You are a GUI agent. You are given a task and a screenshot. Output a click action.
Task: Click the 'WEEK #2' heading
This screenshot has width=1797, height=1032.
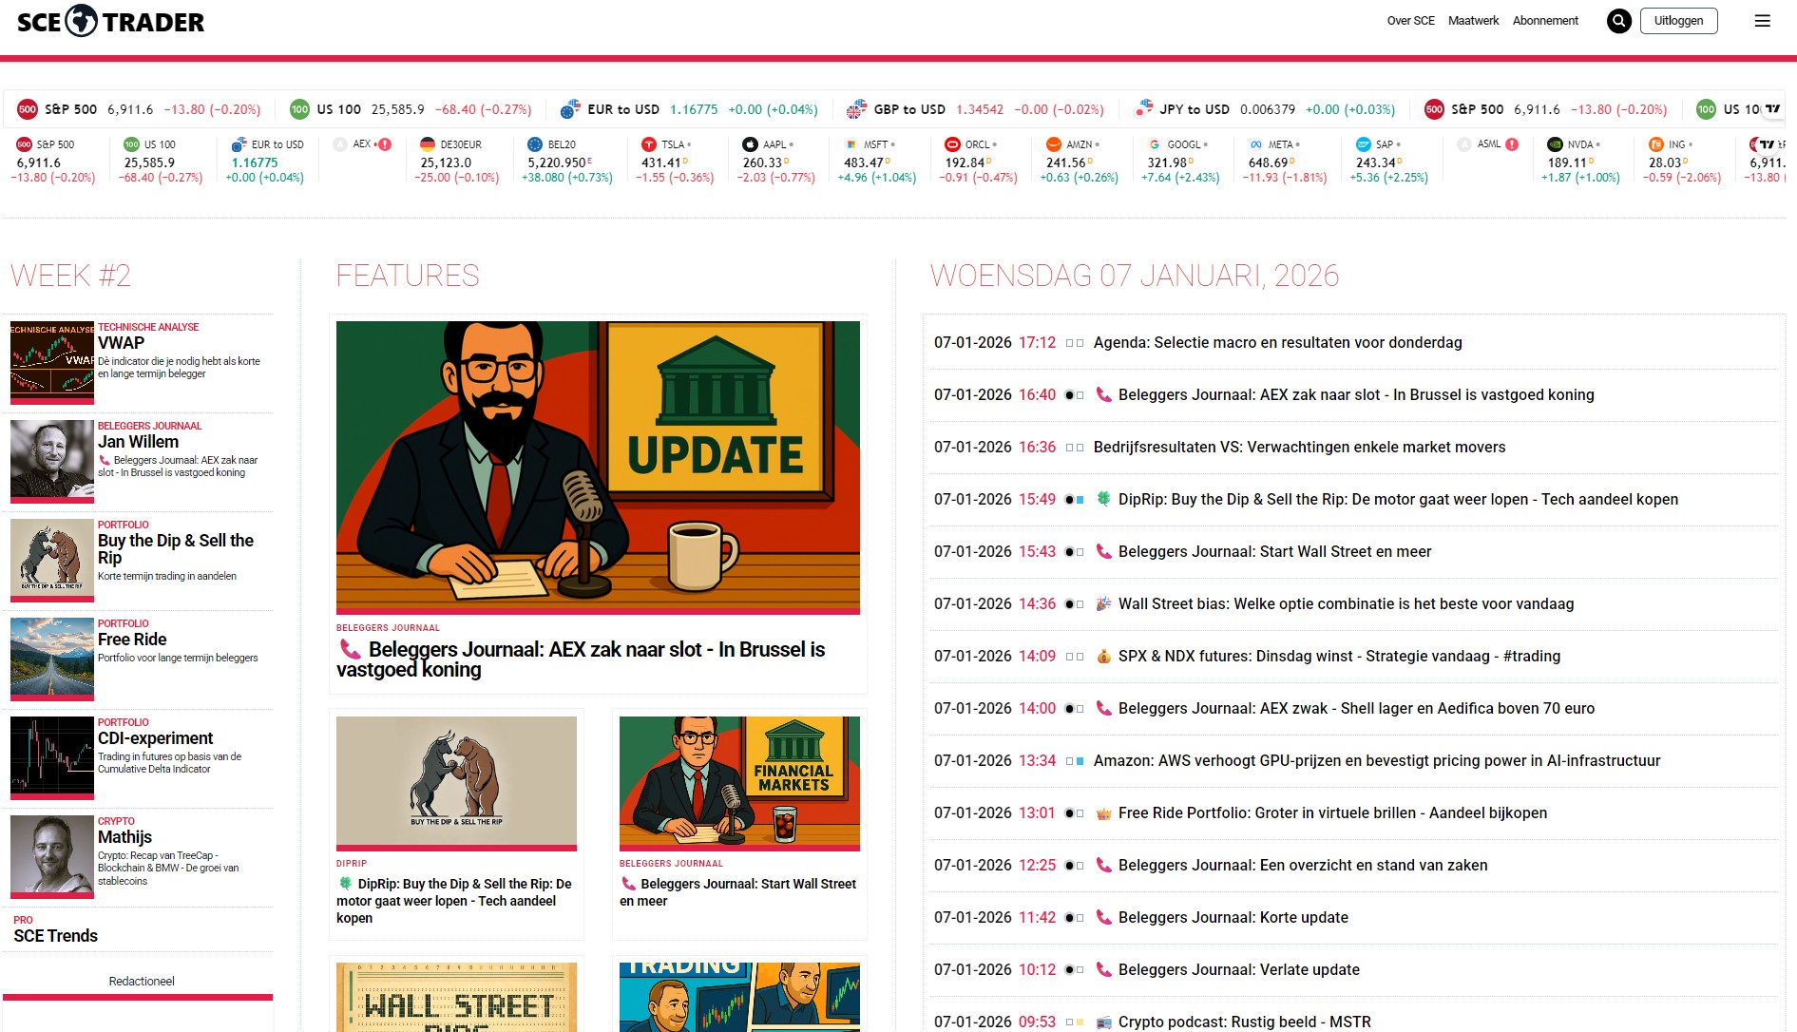[70, 276]
